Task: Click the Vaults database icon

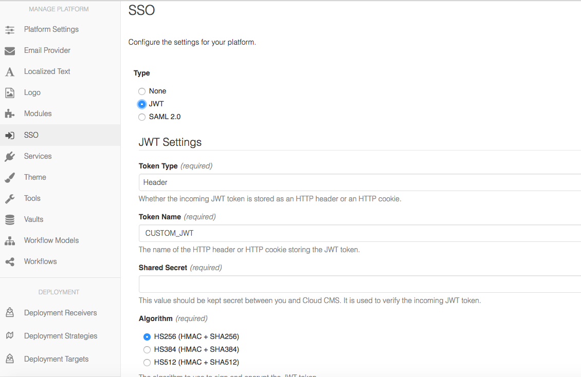Action: pos(10,220)
